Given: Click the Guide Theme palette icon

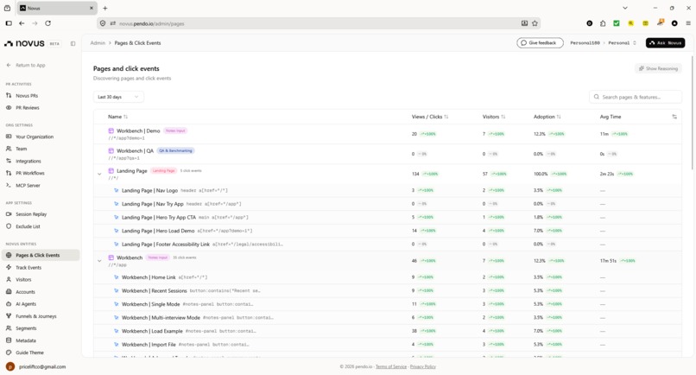Looking at the screenshot, I should [x=9, y=353].
